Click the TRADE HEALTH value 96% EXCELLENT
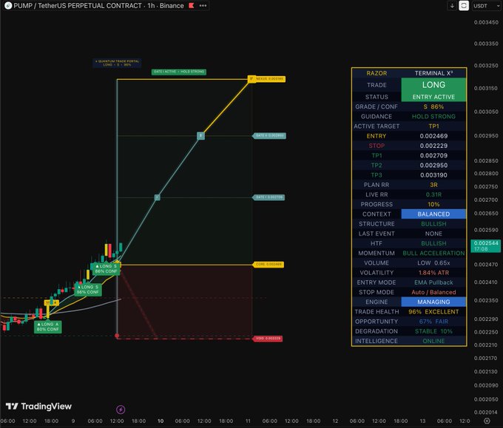Viewport: 503px width, 428px height. 433,312
